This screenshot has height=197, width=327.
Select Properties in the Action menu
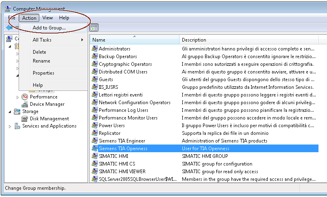tap(43, 73)
